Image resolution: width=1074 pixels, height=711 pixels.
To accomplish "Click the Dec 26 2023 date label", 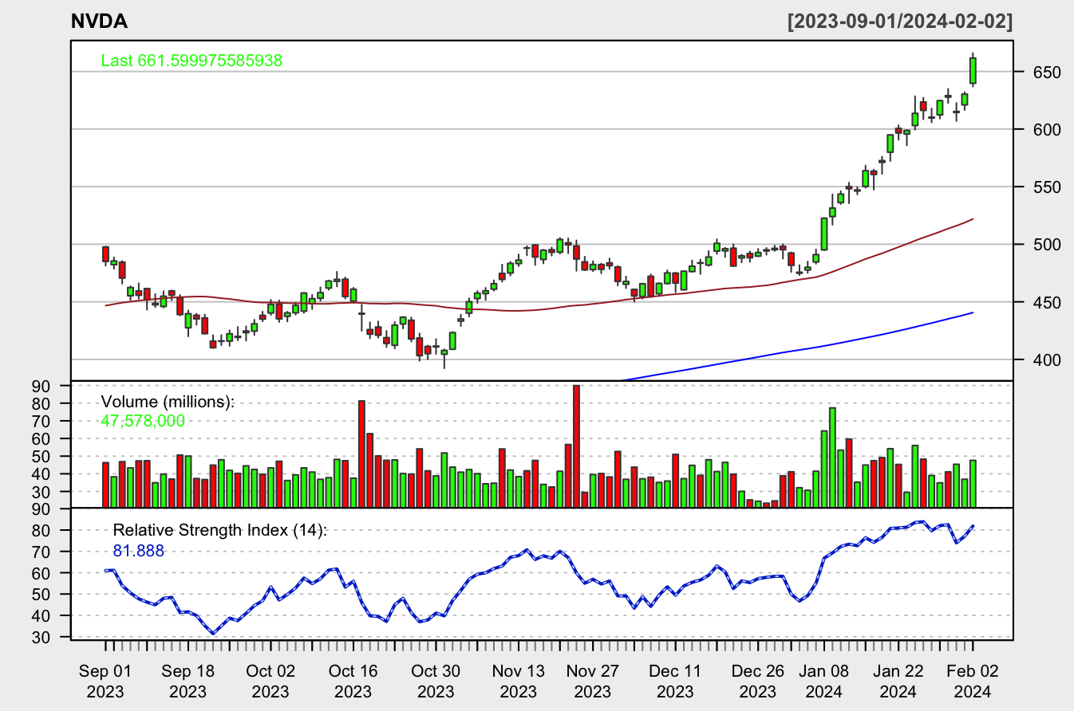I will click(759, 680).
